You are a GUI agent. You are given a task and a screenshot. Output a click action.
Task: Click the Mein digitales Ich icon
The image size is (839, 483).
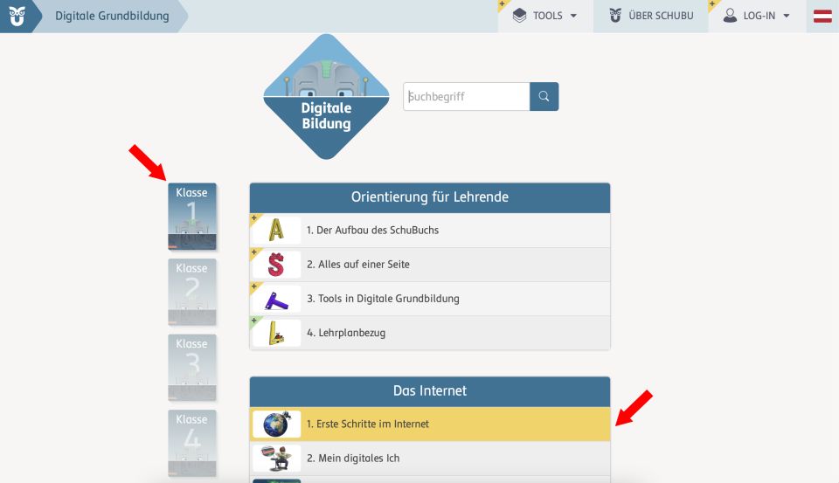276,459
